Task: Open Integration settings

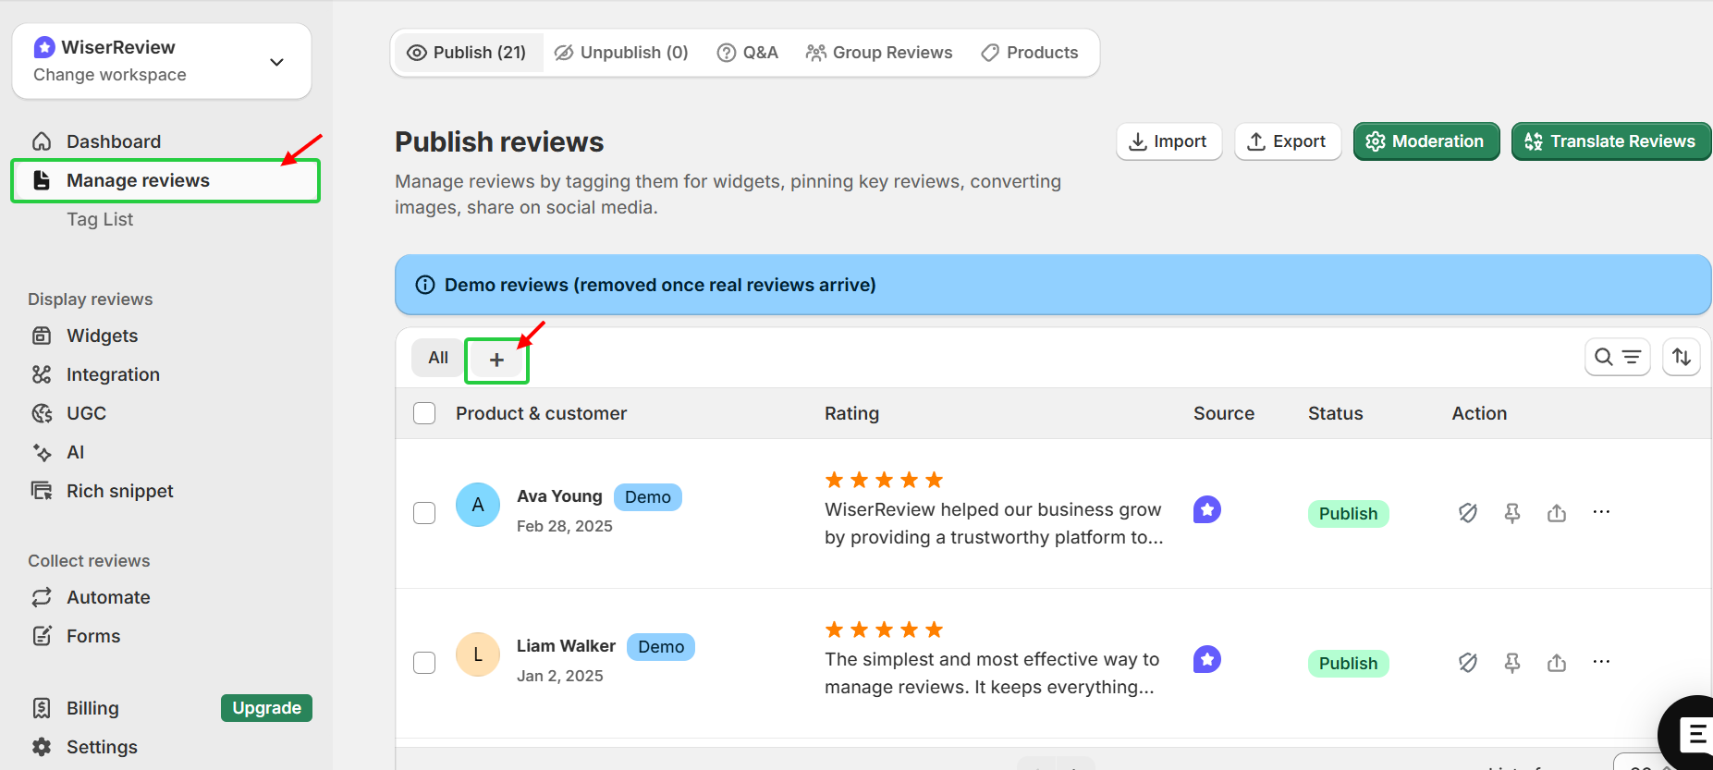Action: [x=113, y=374]
